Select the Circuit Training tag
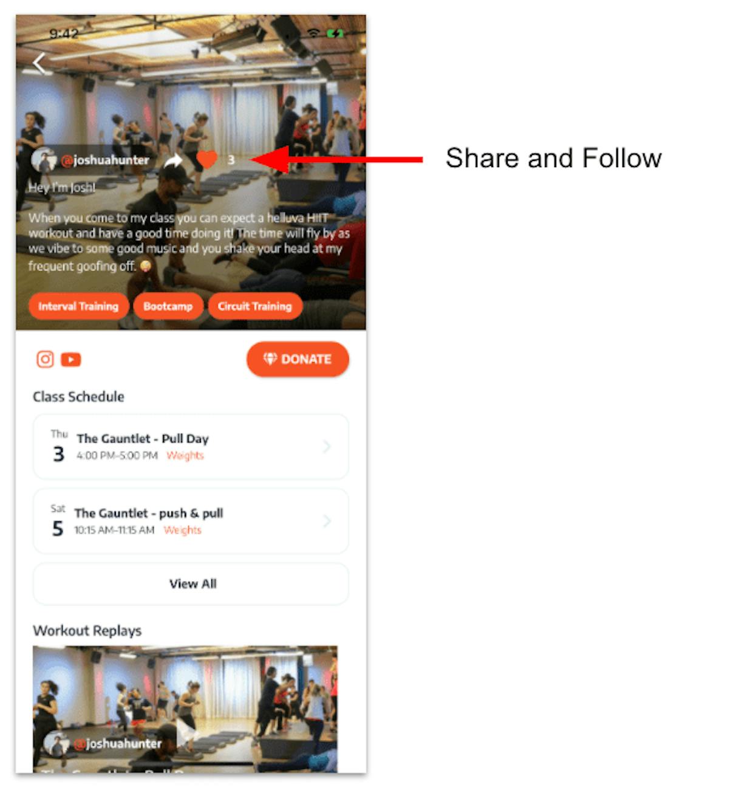The image size is (753, 790). 255,306
